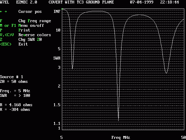Click the R = 4.168 ohms value

pos(16,105)
